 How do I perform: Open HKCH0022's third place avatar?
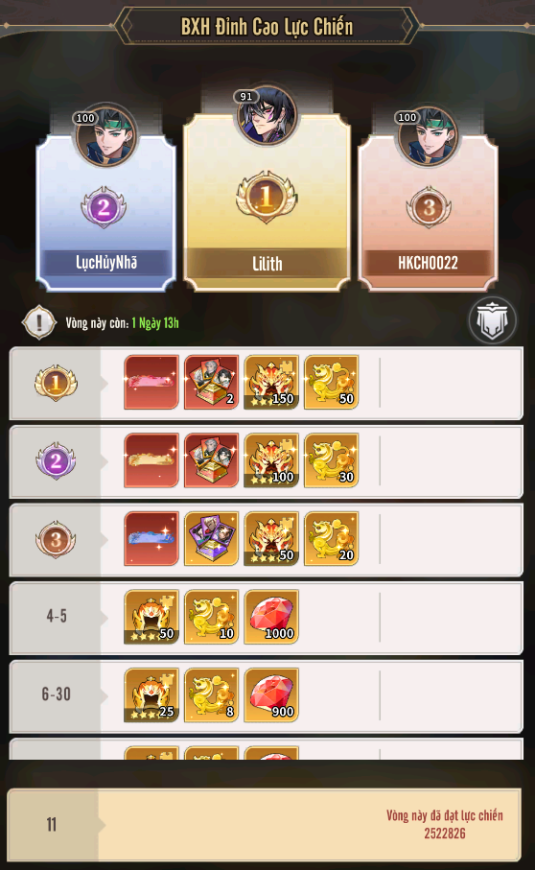(x=428, y=136)
